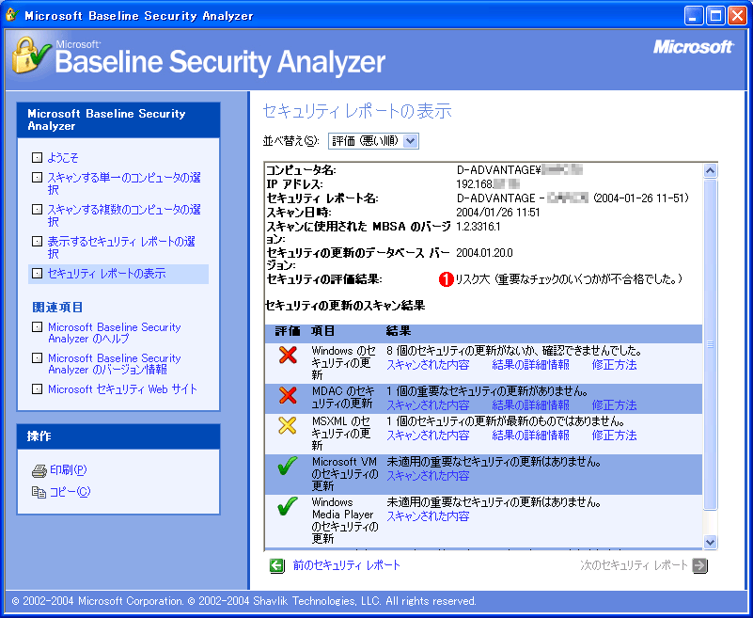Click the 項目 column header
753x618 pixels.
(x=322, y=331)
